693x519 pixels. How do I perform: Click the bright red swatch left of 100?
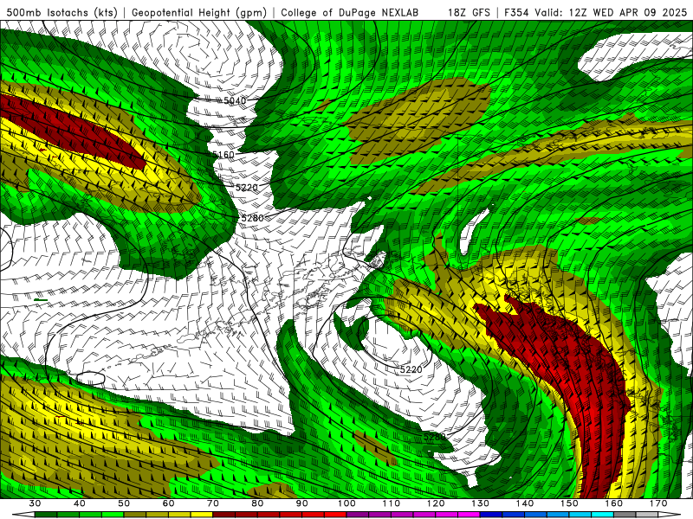(x=336, y=515)
